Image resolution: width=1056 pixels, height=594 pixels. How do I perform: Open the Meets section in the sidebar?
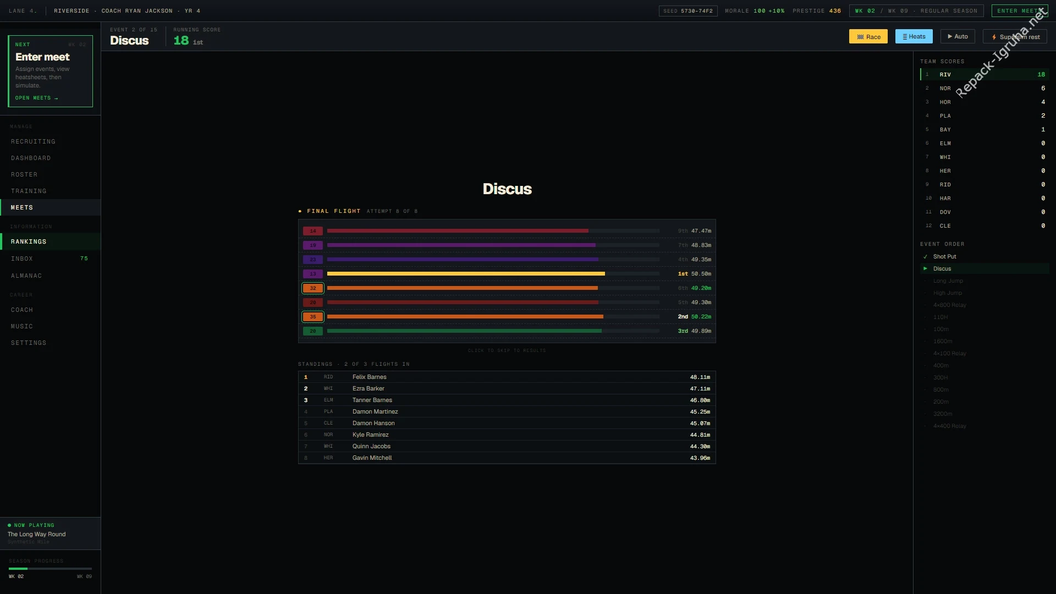[x=50, y=208]
